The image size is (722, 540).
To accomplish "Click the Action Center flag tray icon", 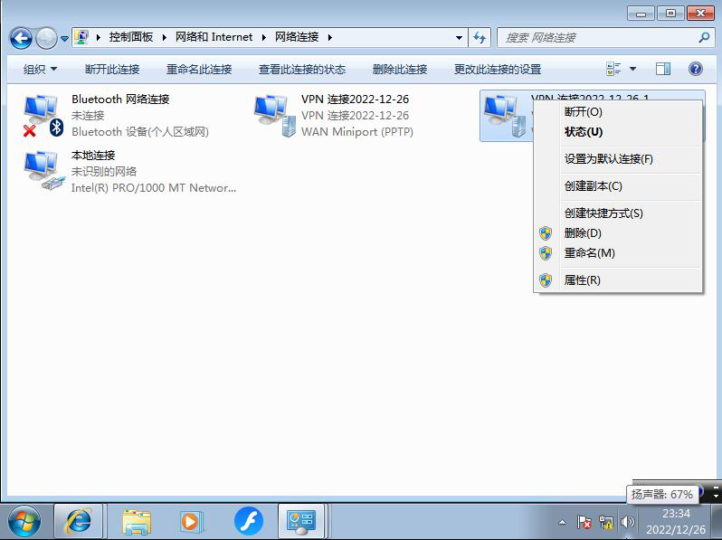I will click(584, 522).
